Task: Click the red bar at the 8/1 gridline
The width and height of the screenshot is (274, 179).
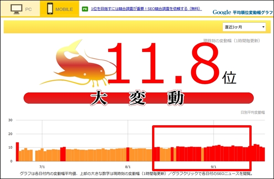Action: pos(128,154)
